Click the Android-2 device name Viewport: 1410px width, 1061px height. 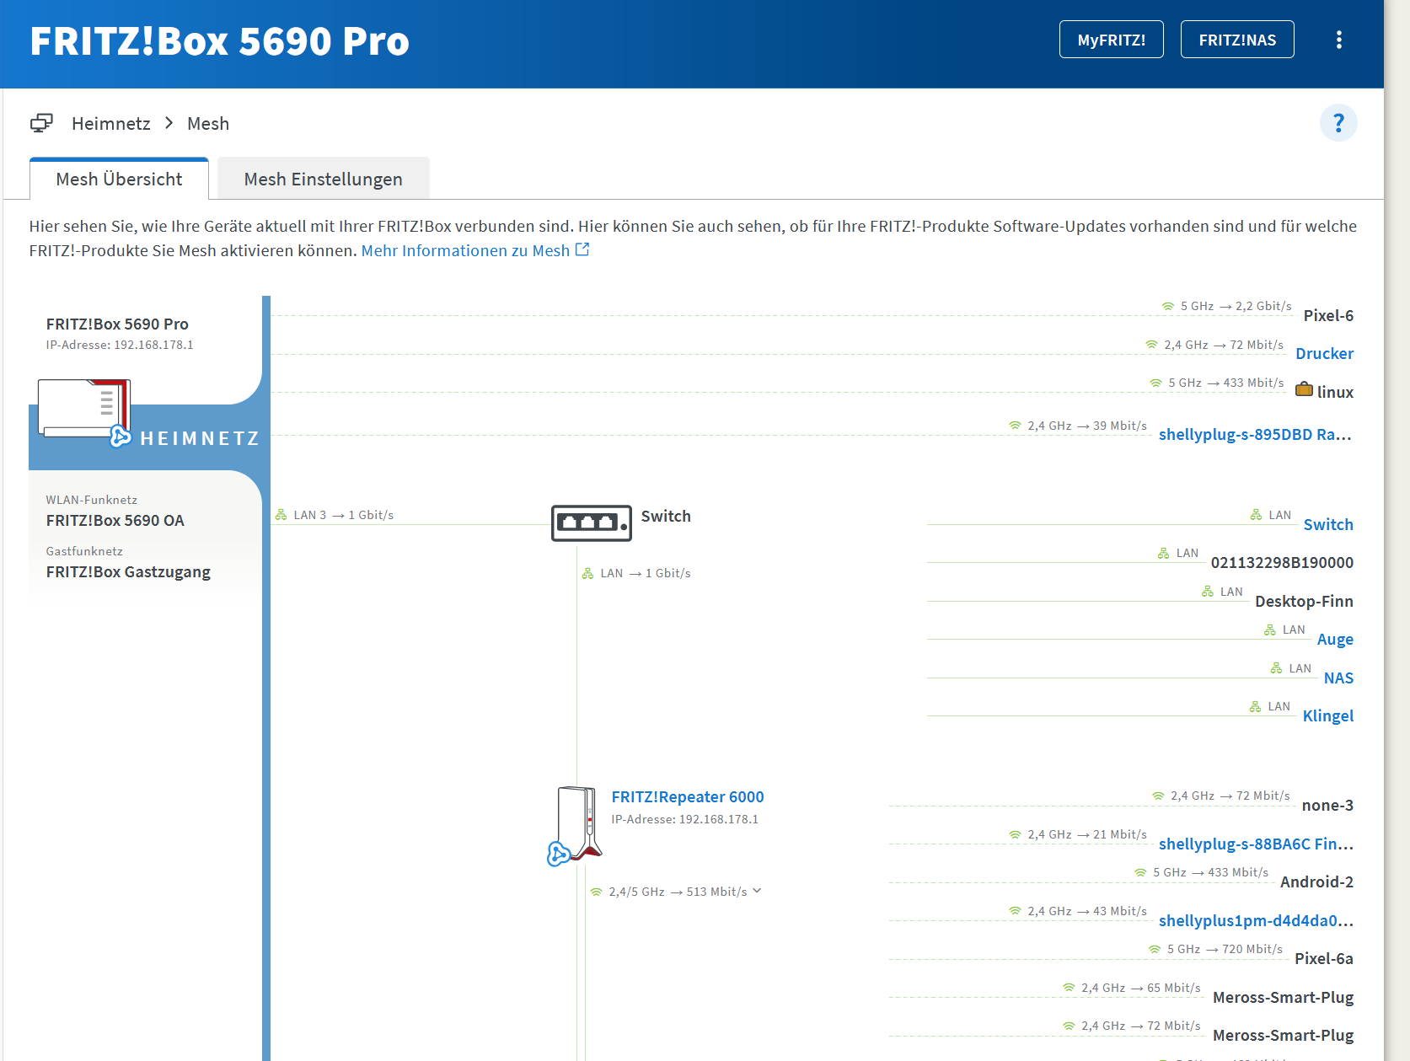pos(1316,881)
